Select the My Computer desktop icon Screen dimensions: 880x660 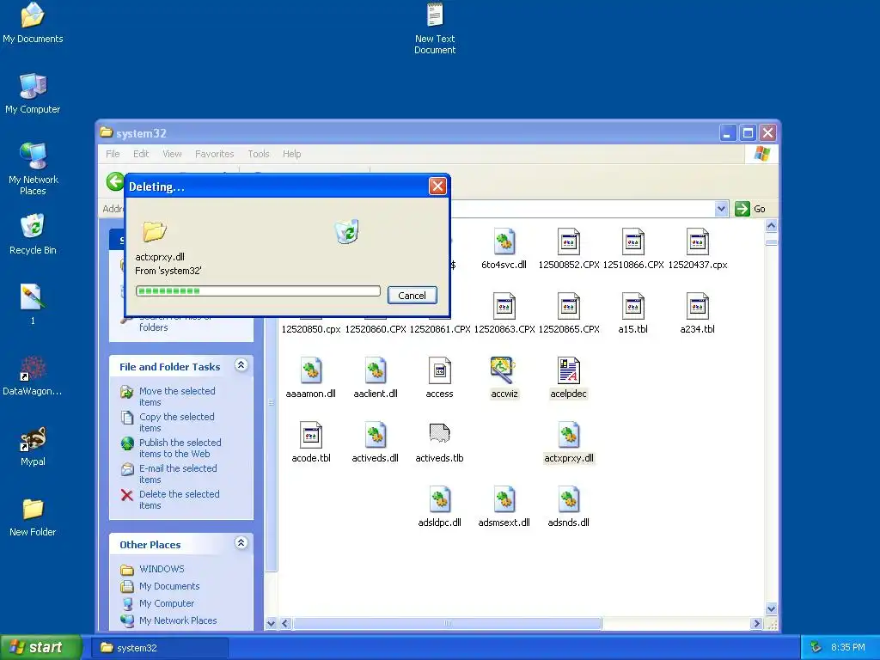[x=33, y=94]
